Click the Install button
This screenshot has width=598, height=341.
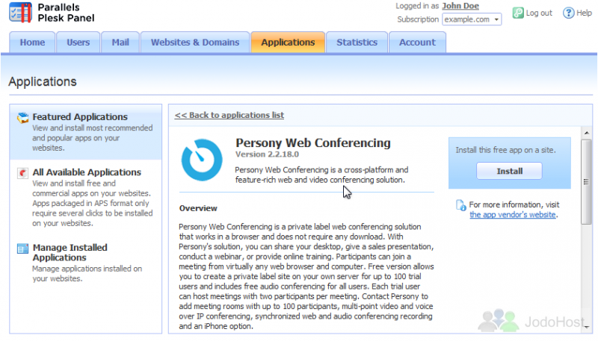point(509,172)
